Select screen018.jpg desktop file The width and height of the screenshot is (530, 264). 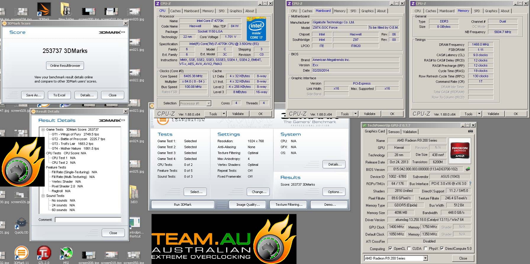111,258
